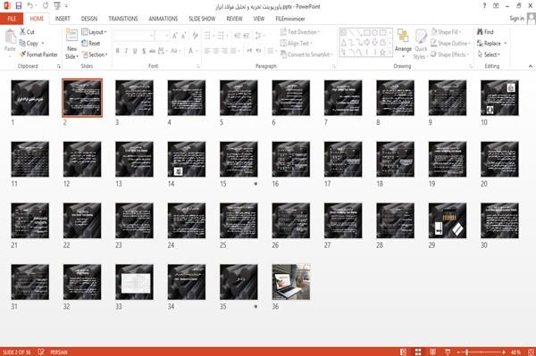Click the Reset slide command
The width and height of the screenshot is (536, 356).
click(91, 43)
